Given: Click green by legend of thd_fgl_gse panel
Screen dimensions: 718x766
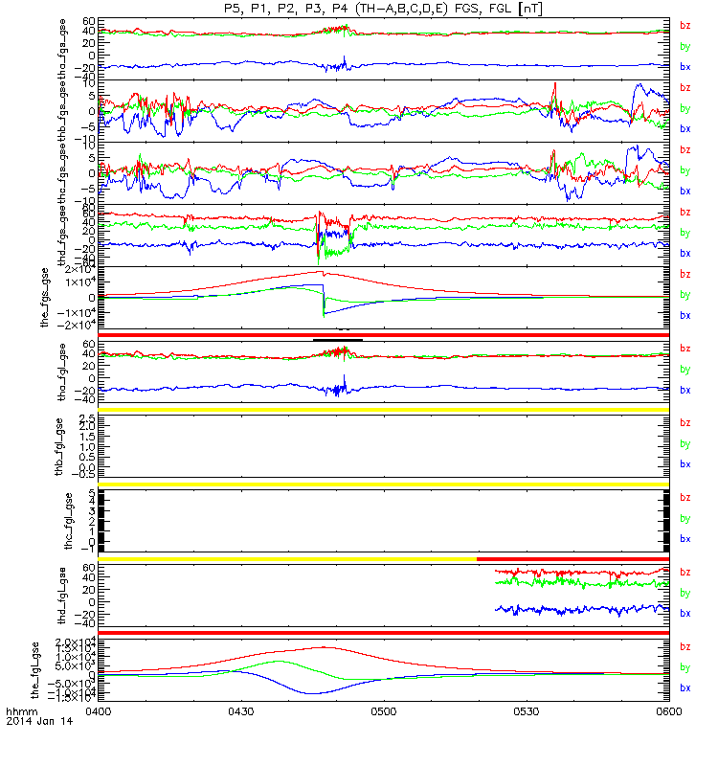Looking at the screenshot, I should [x=685, y=593].
